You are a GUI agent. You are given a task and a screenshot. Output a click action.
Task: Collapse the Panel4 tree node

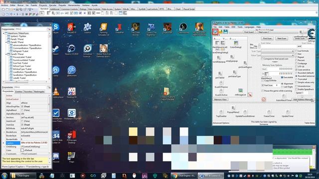(6, 42)
